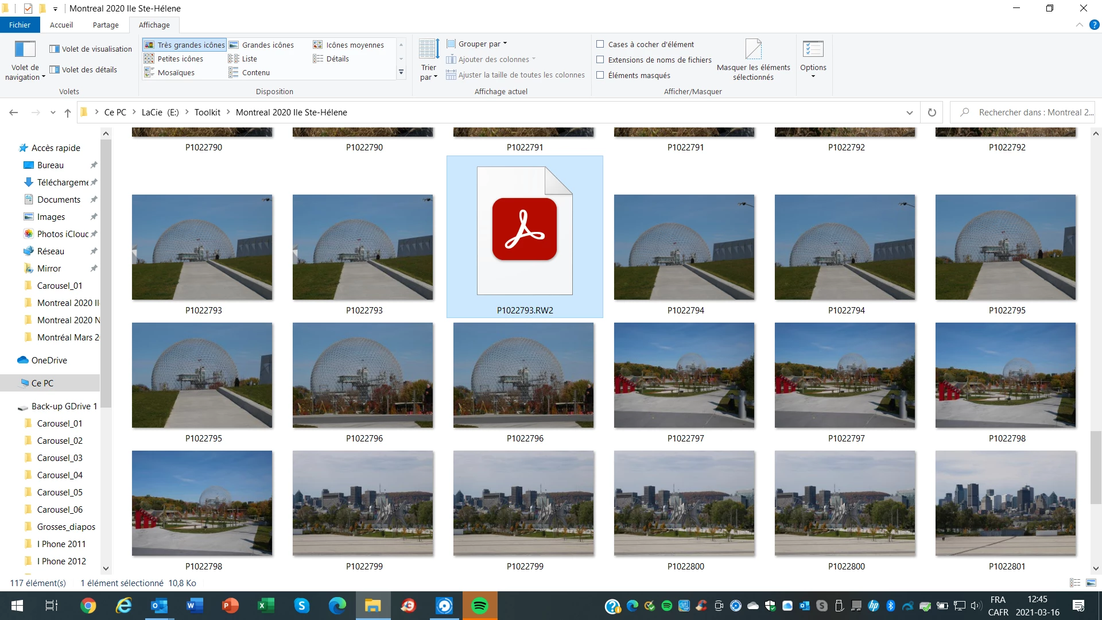Open the Partage ribbon tab
Image resolution: width=1102 pixels, height=620 pixels.
[x=106, y=25]
